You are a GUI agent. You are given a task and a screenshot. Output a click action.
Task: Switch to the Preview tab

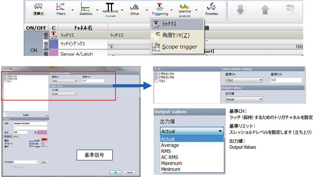[8, 136]
